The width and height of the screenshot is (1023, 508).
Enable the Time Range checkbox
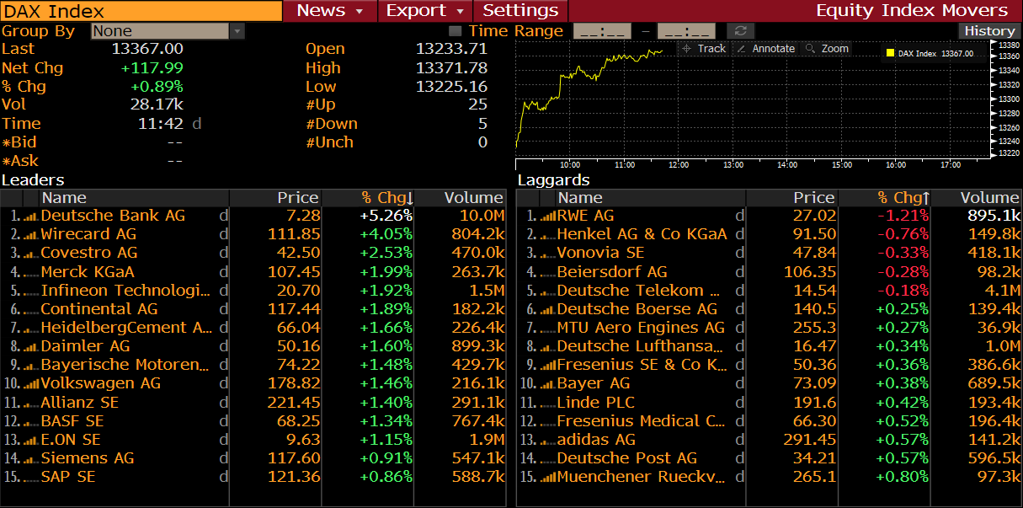click(x=455, y=31)
